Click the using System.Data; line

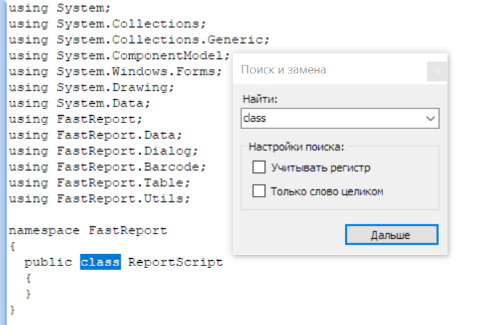(80, 103)
